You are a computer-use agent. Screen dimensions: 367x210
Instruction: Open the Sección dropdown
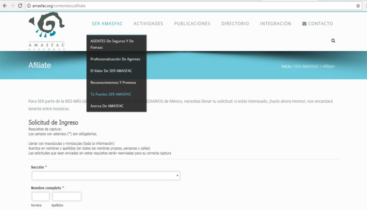[x=106, y=176]
